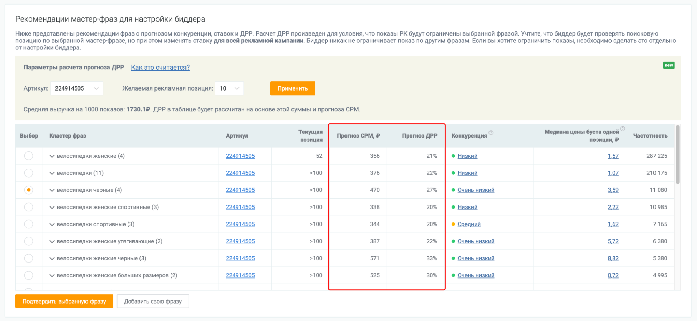Screen dimensions: 697x321
Task: Select radio for велосипедки спортивные (3)
Action: click(29, 224)
